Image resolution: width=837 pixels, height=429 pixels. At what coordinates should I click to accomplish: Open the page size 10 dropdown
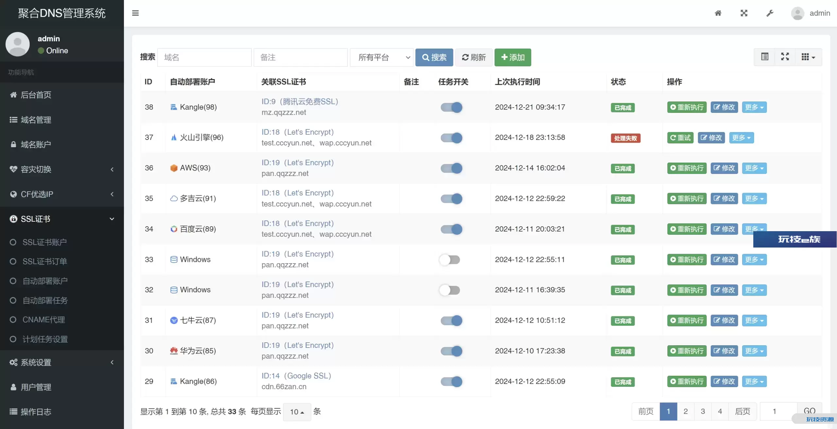pos(297,412)
